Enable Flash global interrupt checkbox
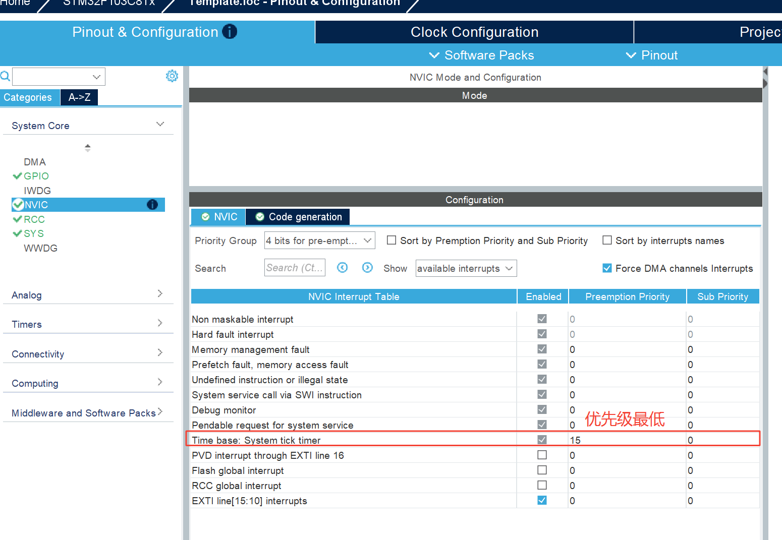The height and width of the screenshot is (540, 782). (542, 470)
